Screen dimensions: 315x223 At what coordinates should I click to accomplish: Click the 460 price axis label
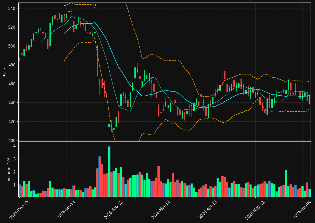click(12, 84)
